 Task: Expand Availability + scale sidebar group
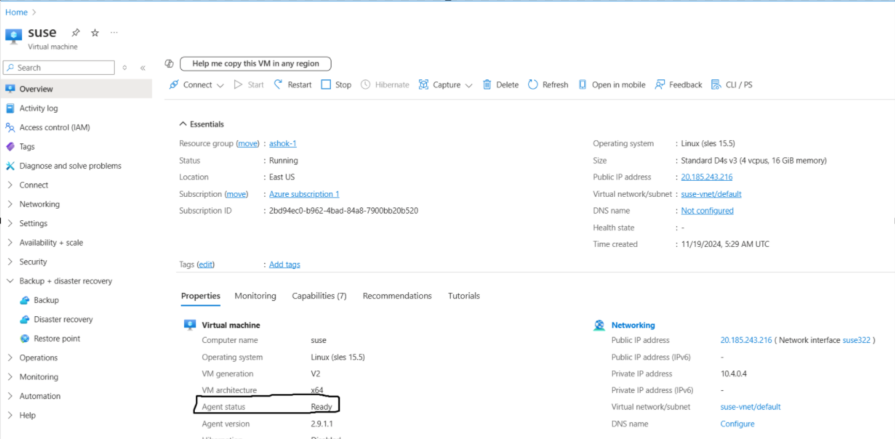coord(10,243)
